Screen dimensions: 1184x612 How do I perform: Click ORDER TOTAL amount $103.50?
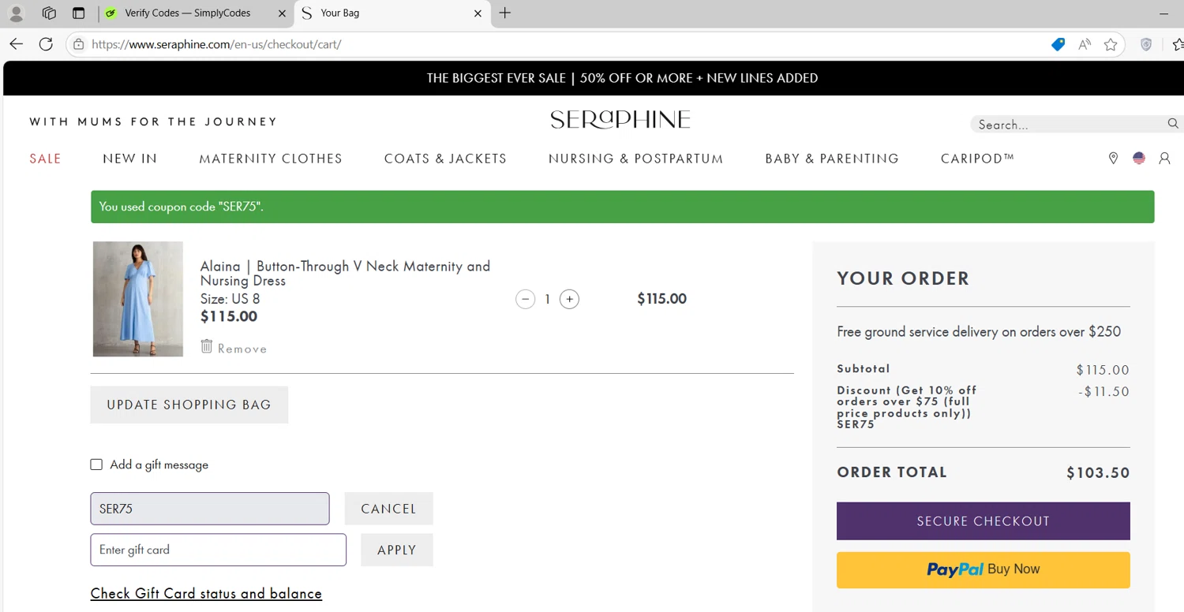(1098, 473)
